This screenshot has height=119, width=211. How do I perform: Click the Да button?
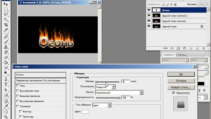181,74
